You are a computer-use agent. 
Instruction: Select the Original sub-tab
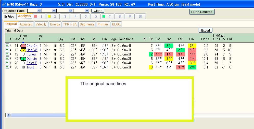[x=11, y=24]
